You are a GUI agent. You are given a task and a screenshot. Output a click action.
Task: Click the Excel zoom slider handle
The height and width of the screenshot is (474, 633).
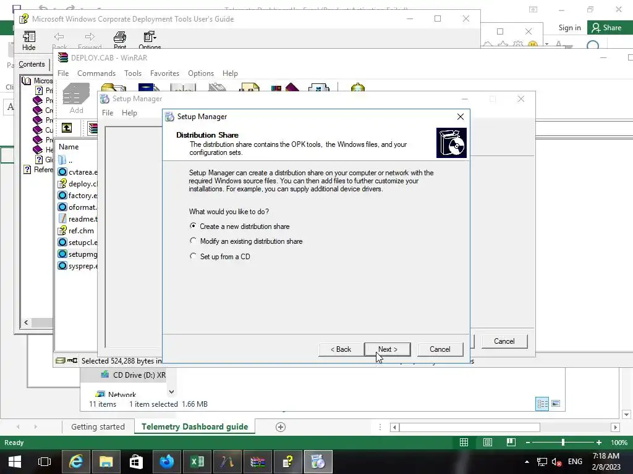point(563,442)
